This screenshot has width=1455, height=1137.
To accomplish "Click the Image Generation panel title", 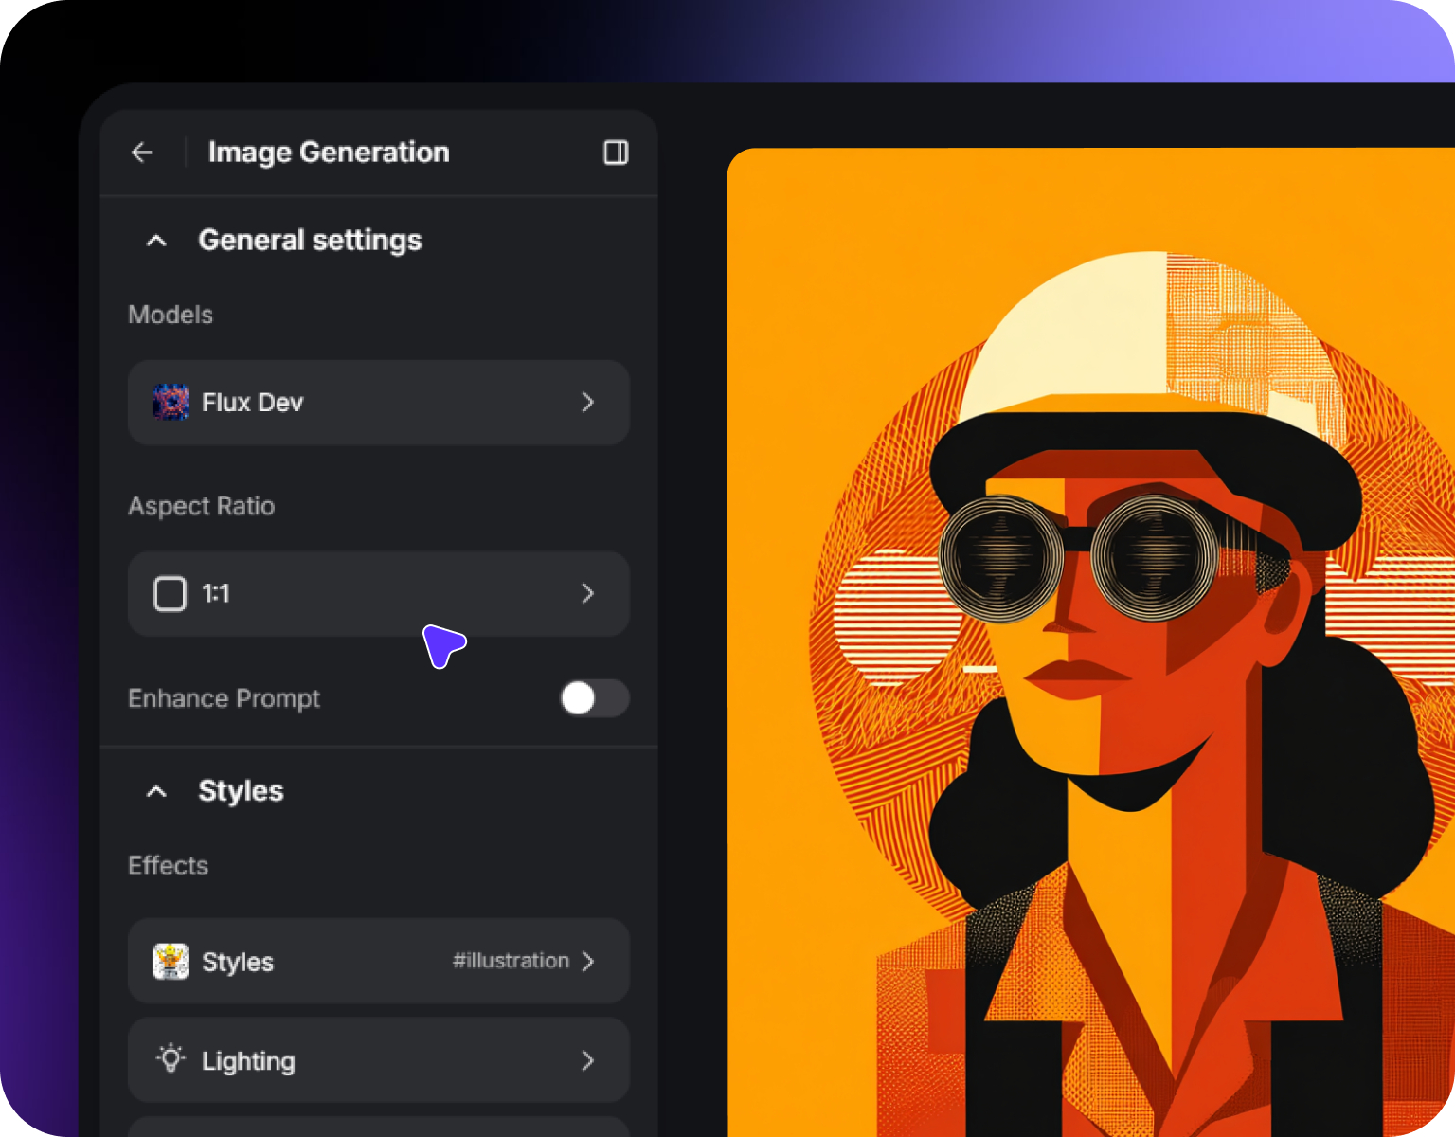I will (x=329, y=153).
